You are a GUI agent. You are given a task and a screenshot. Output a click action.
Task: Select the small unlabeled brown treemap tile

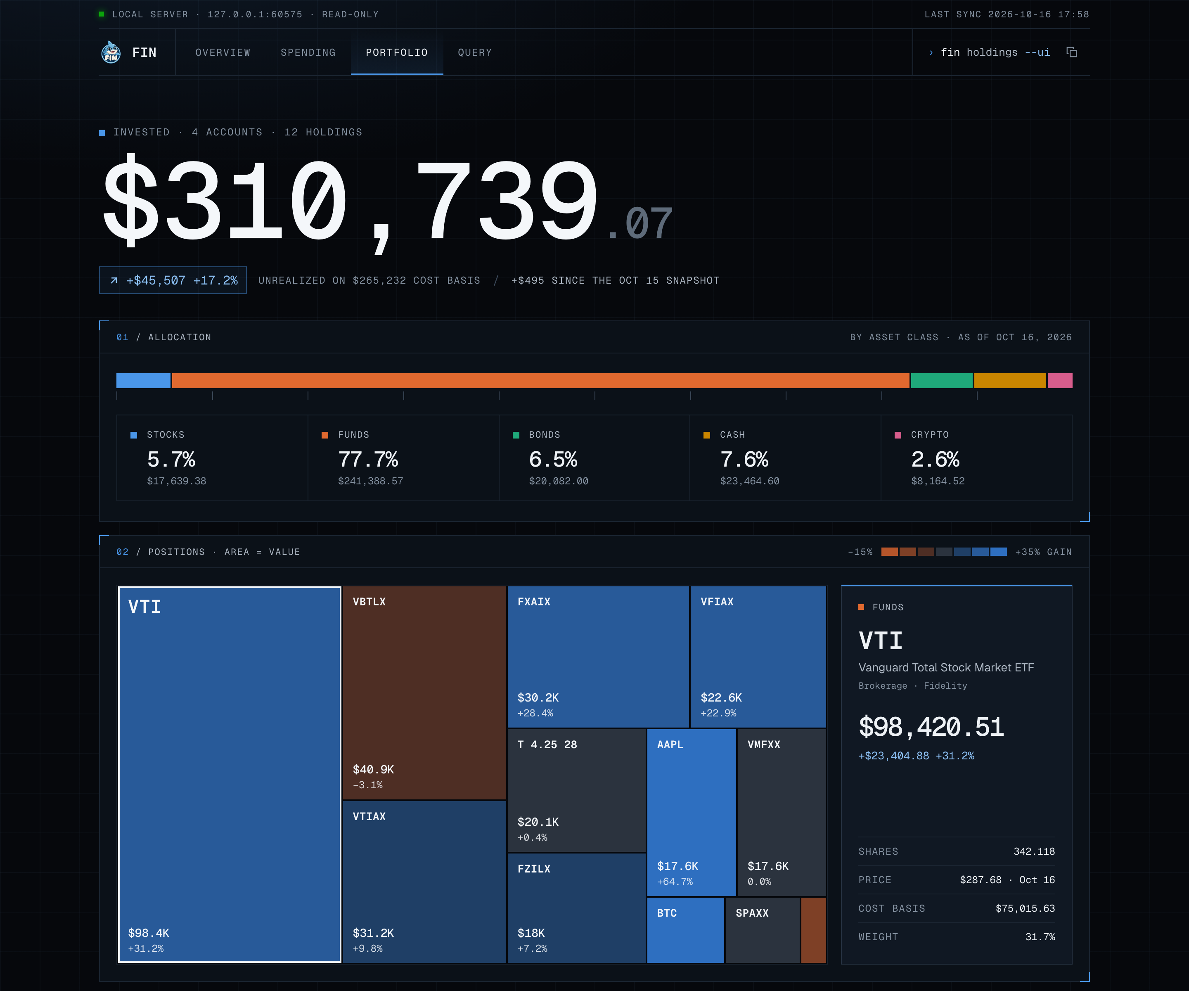pyautogui.click(x=814, y=930)
